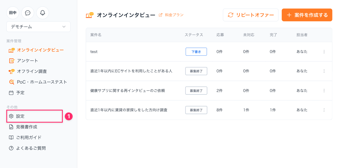Image resolution: width=340 pixels, height=168 pixels.
Task: Click the よくあるご質問 question mark icon
Action: [x=11, y=148]
